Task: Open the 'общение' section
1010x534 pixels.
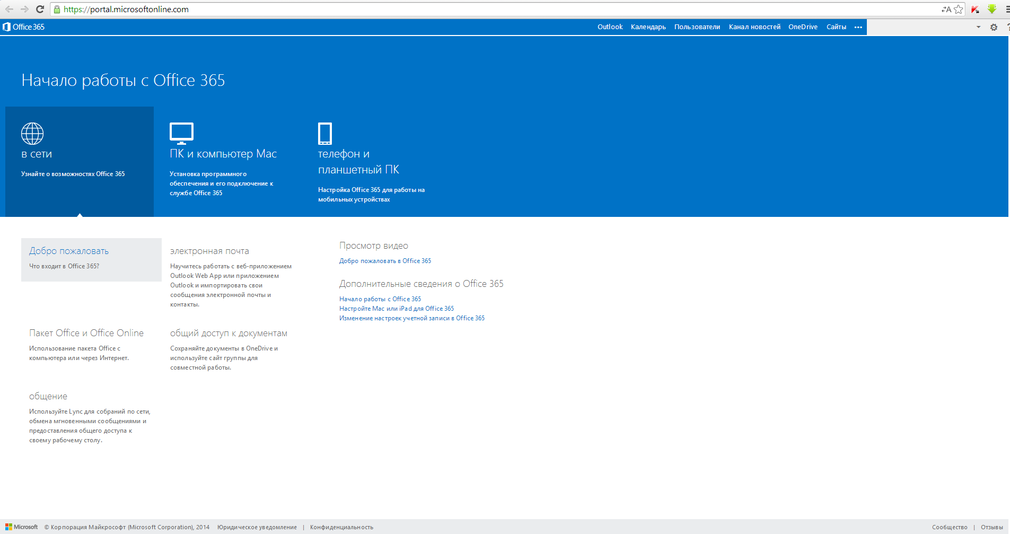Action: tap(48, 396)
